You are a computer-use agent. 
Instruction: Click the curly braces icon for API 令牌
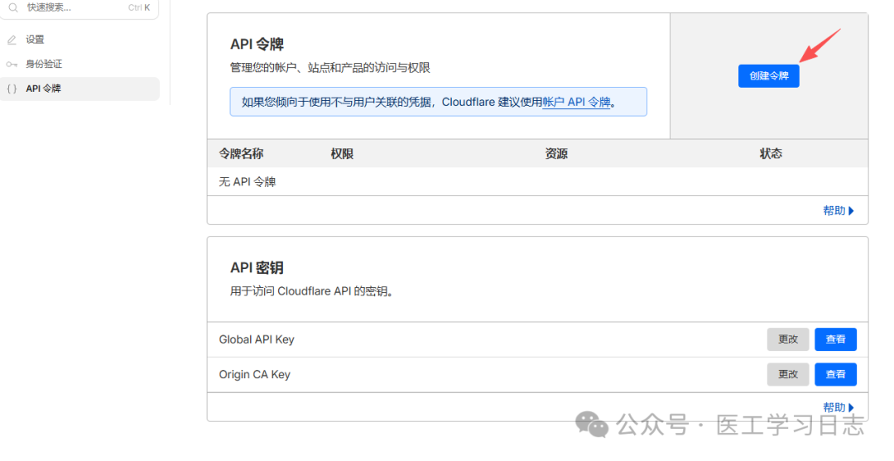tap(12, 89)
